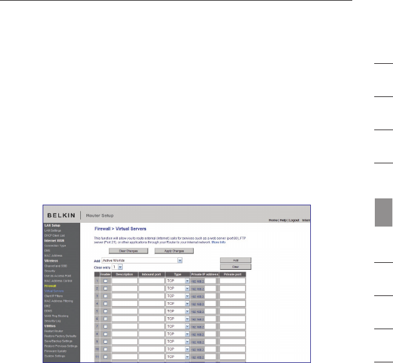393x363 pixels.
Task: Open Channel and SSID wireless page
Action: [x=56, y=266]
